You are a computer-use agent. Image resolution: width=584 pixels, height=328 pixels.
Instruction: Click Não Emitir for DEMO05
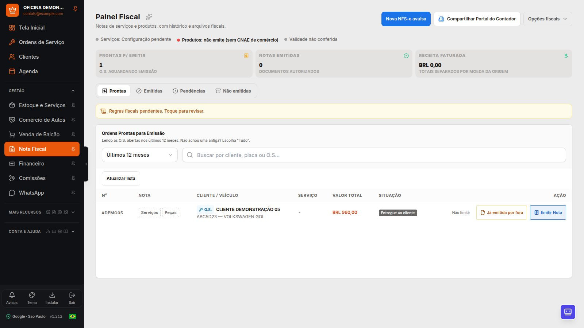461,212
